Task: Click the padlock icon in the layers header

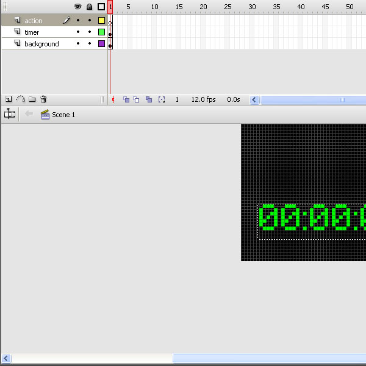Action: click(x=90, y=7)
